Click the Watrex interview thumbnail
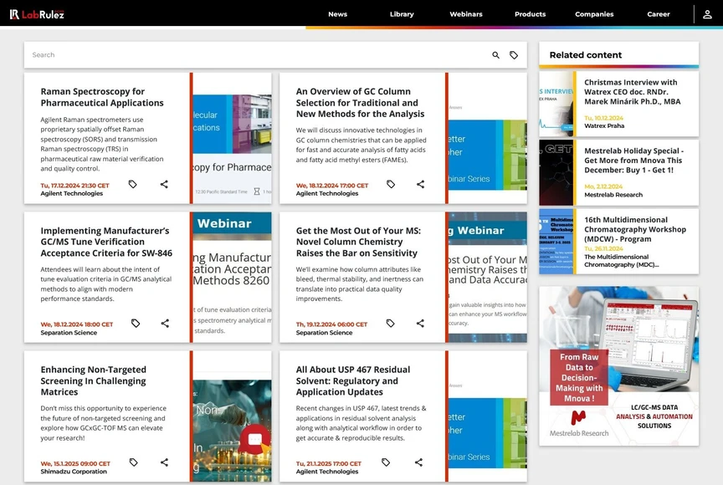The width and height of the screenshot is (723, 485). (556, 104)
